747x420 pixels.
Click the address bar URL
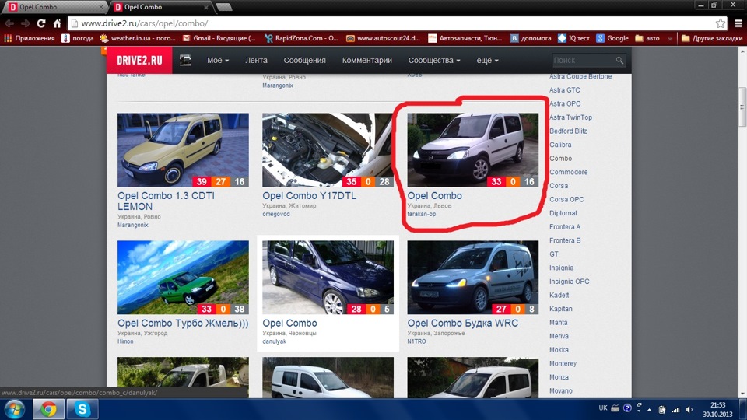(145, 23)
